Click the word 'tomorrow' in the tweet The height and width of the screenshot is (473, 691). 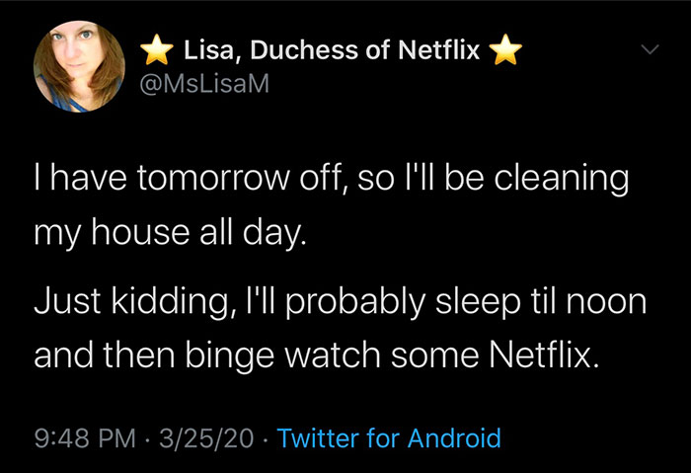pos(213,178)
